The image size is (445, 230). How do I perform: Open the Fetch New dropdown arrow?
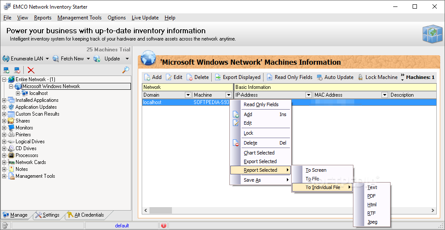(88, 59)
